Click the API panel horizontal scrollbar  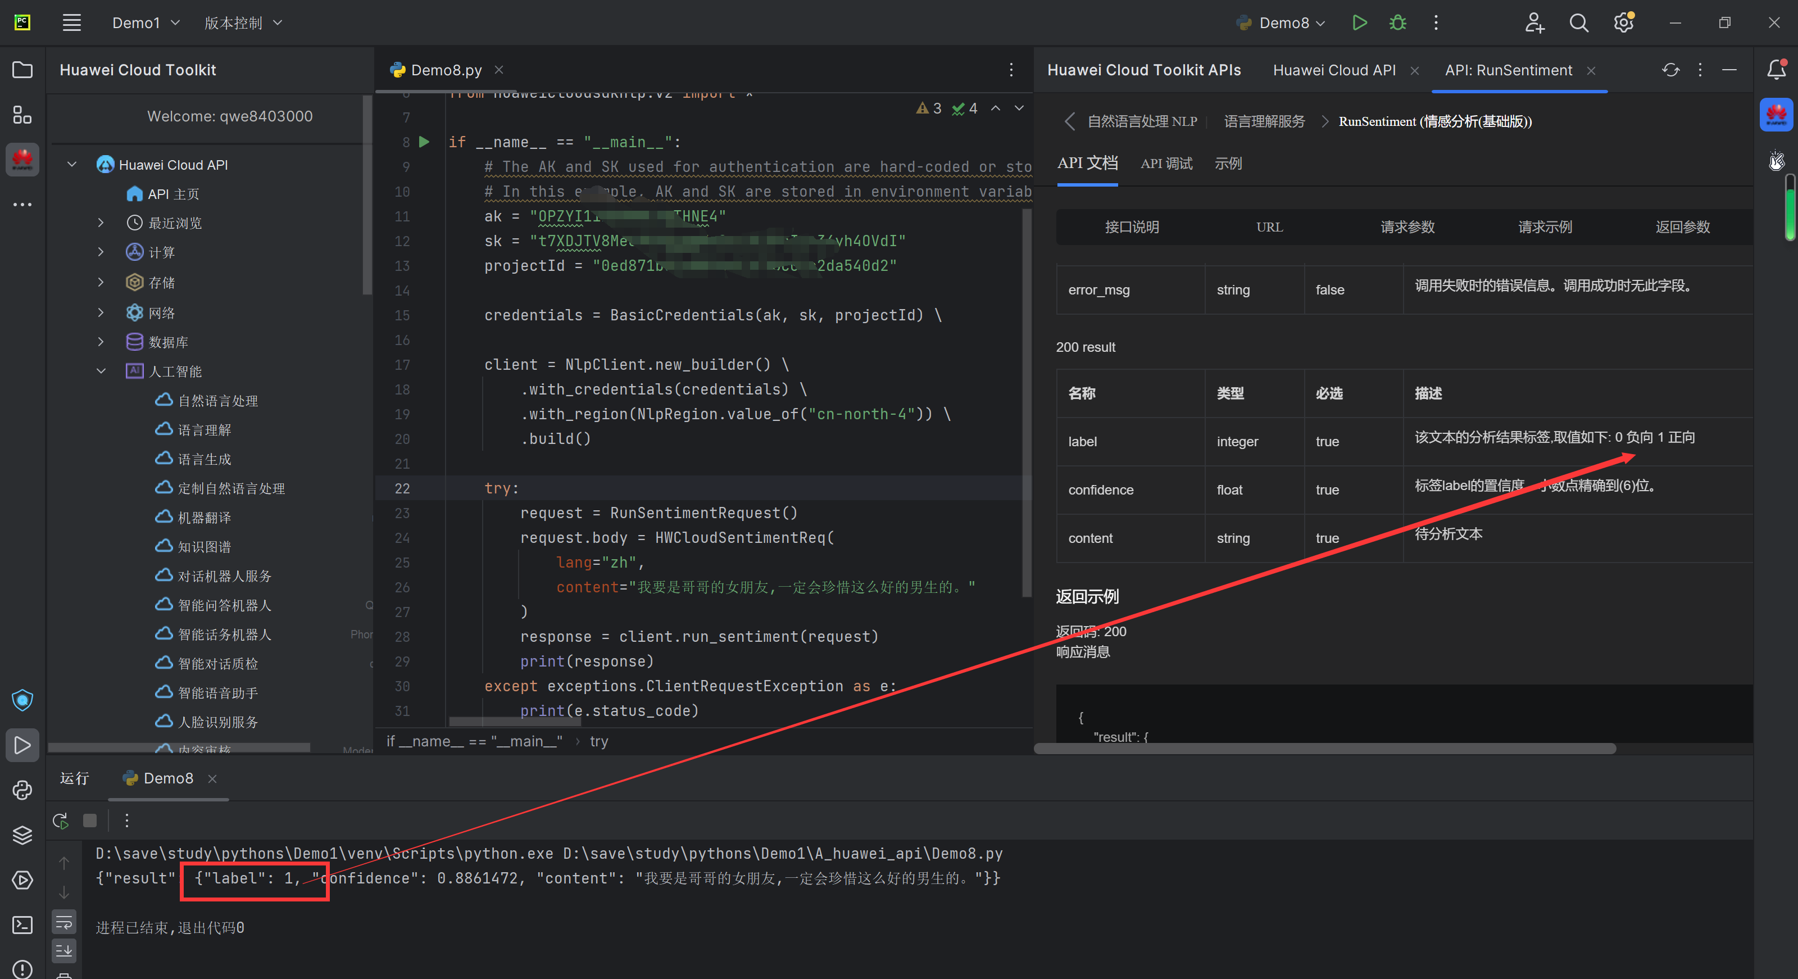[1324, 749]
